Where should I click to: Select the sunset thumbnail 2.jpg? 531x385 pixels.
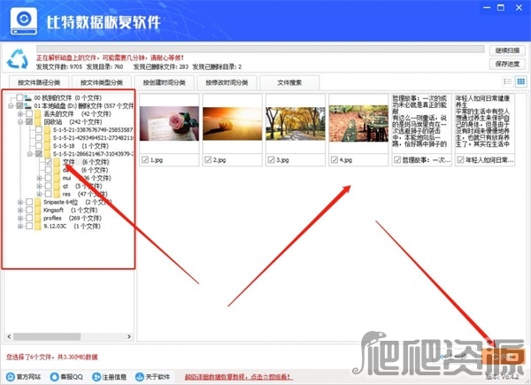pyautogui.click(x=232, y=124)
